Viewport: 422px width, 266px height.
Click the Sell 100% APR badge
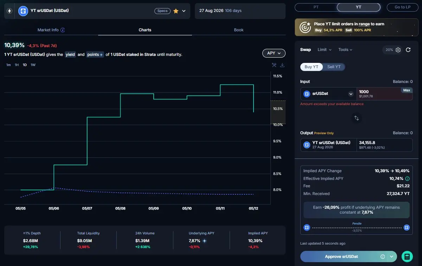point(358,30)
